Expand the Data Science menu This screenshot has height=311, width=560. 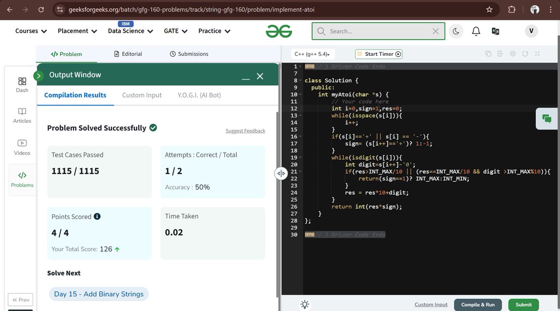(x=131, y=31)
